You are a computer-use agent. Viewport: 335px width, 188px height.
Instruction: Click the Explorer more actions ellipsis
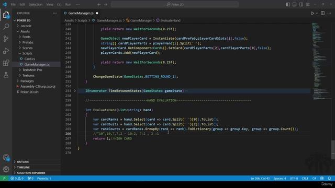point(55,13)
